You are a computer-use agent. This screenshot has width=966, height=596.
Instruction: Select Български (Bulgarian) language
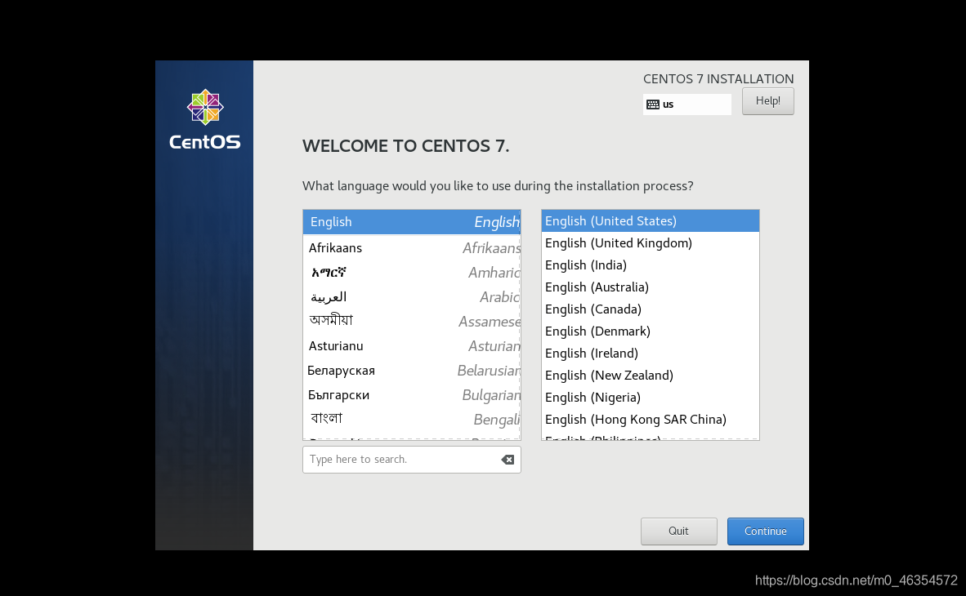(x=412, y=395)
